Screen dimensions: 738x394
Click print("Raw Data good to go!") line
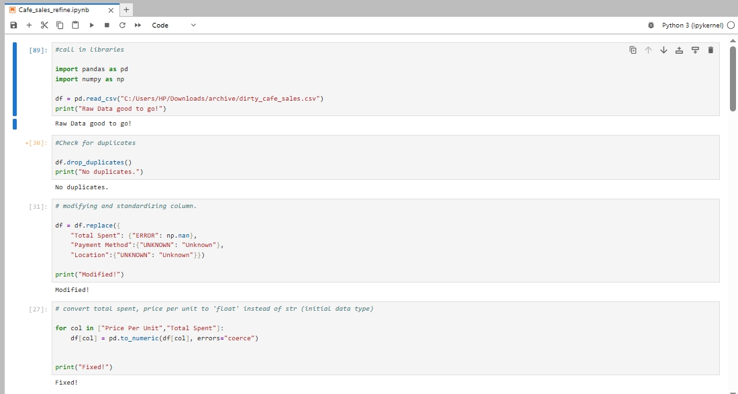point(111,109)
